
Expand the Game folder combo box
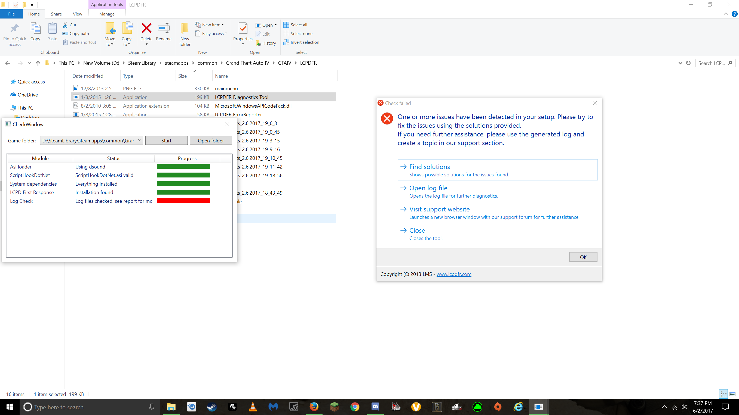(139, 140)
